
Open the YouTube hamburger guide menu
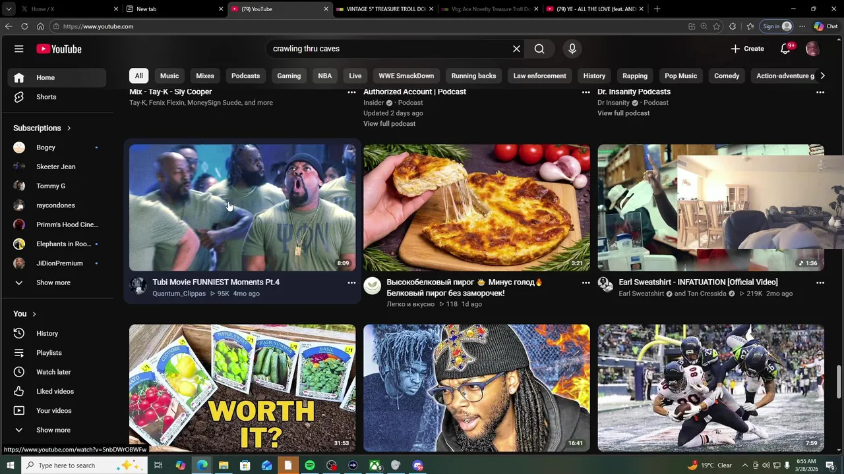19,49
